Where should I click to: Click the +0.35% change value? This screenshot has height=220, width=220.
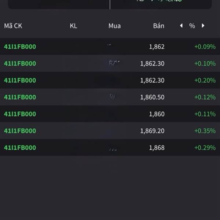click(205, 131)
